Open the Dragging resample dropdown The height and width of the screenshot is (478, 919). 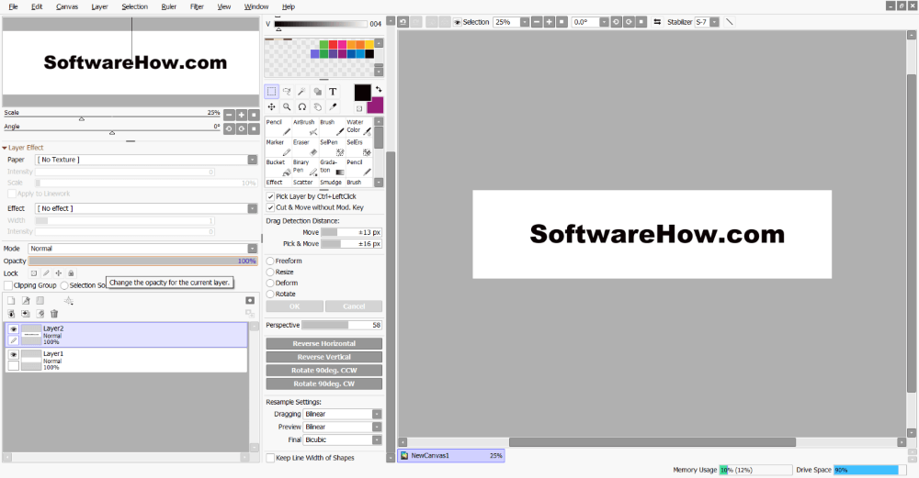[377, 414]
